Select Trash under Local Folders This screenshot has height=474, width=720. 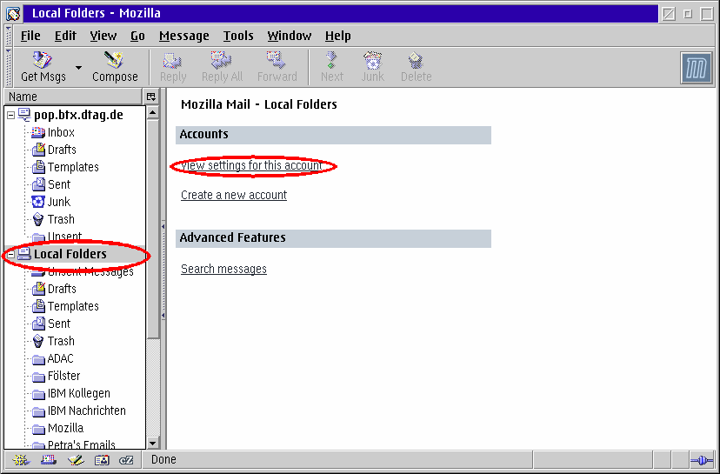click(61, 341)
